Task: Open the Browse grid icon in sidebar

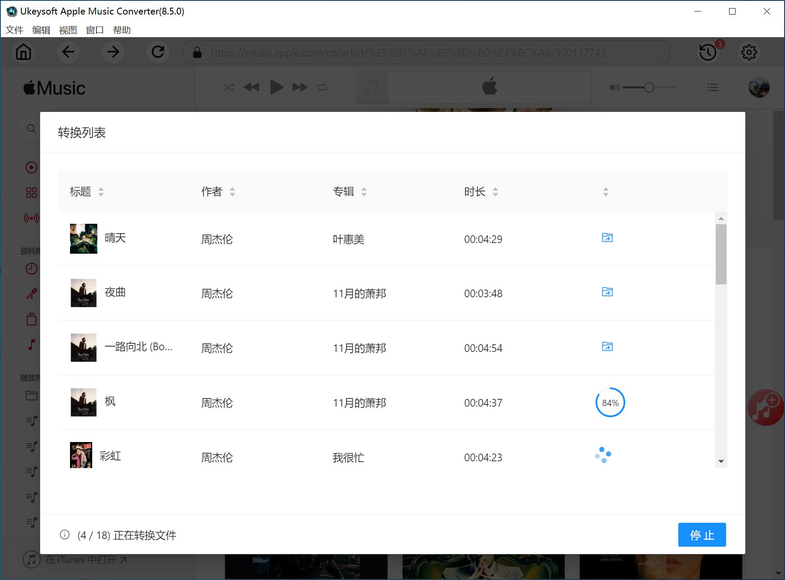Action: click(32, 193)
